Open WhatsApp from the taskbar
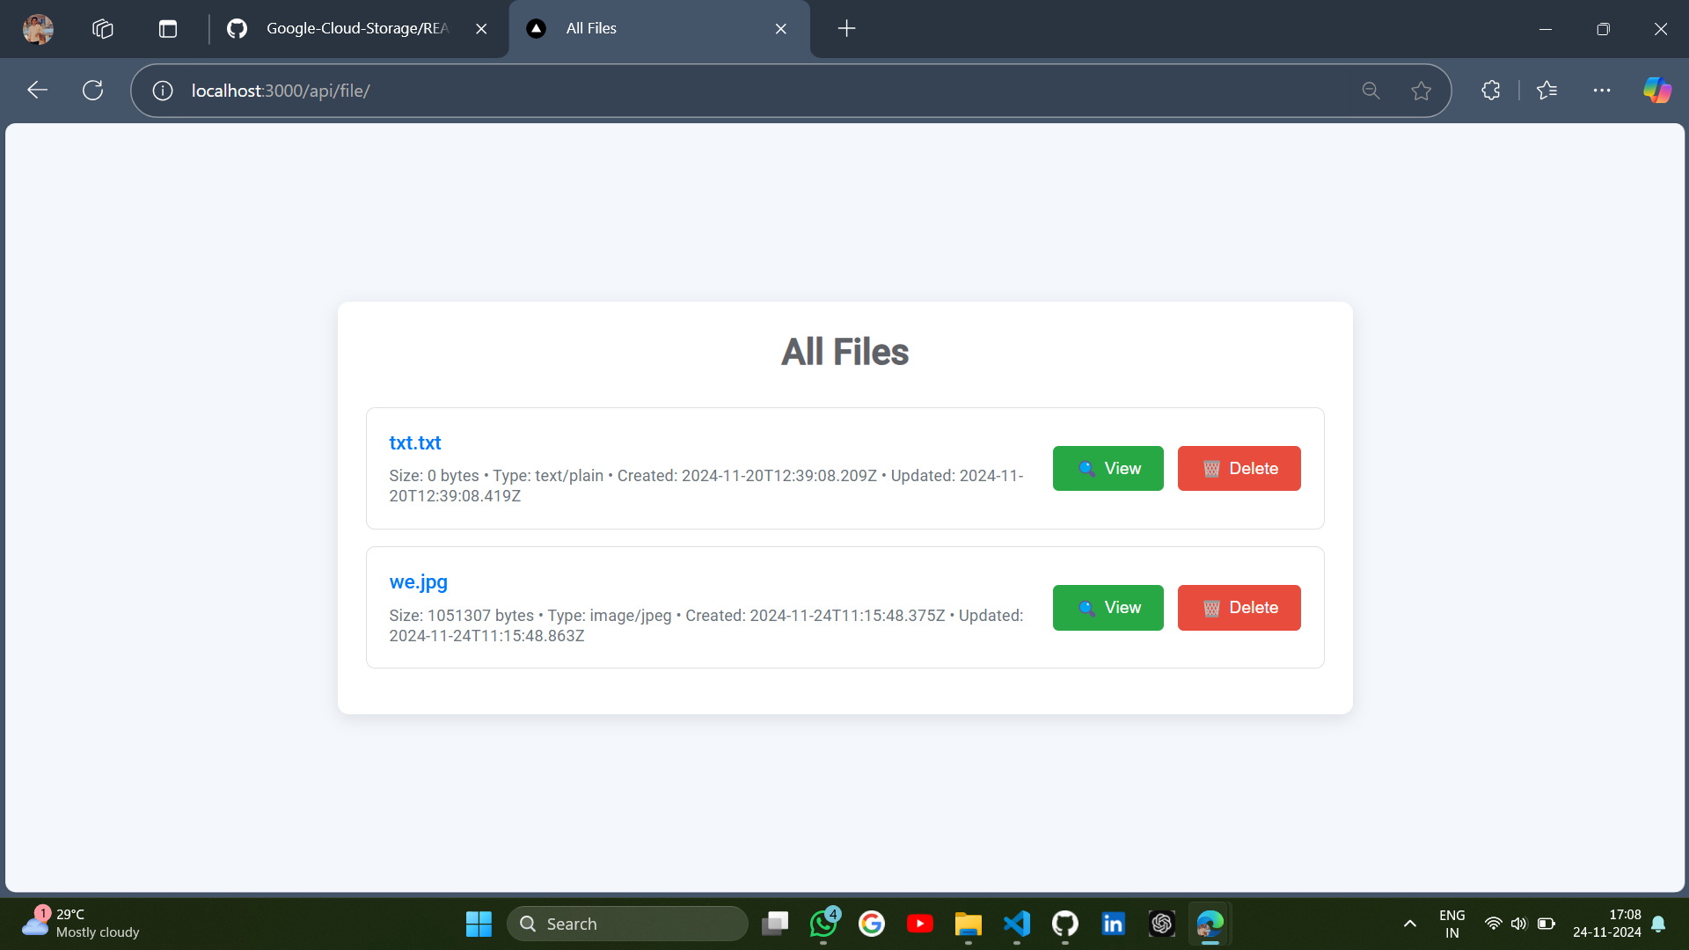Screen dimensions: 1689x950 (823, 924)
